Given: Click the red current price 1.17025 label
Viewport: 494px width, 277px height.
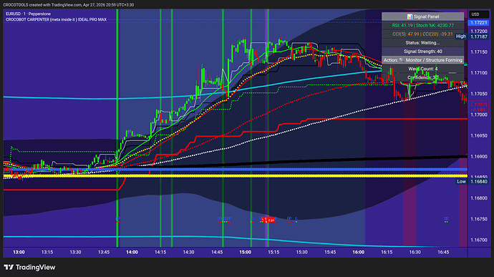Looking at the screenshot, I should click(x=478, y=107).
